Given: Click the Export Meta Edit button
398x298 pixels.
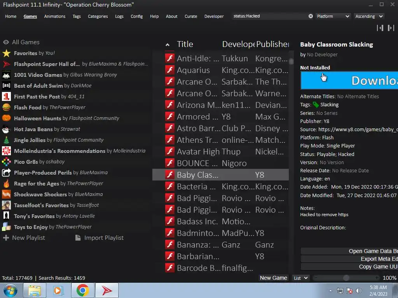Looking at the screenshot, I should click(x=349, y=259).
